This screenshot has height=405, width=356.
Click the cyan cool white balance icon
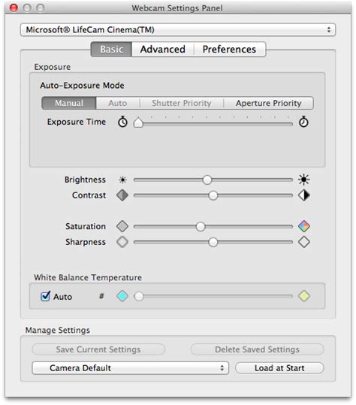coord(122,296)
